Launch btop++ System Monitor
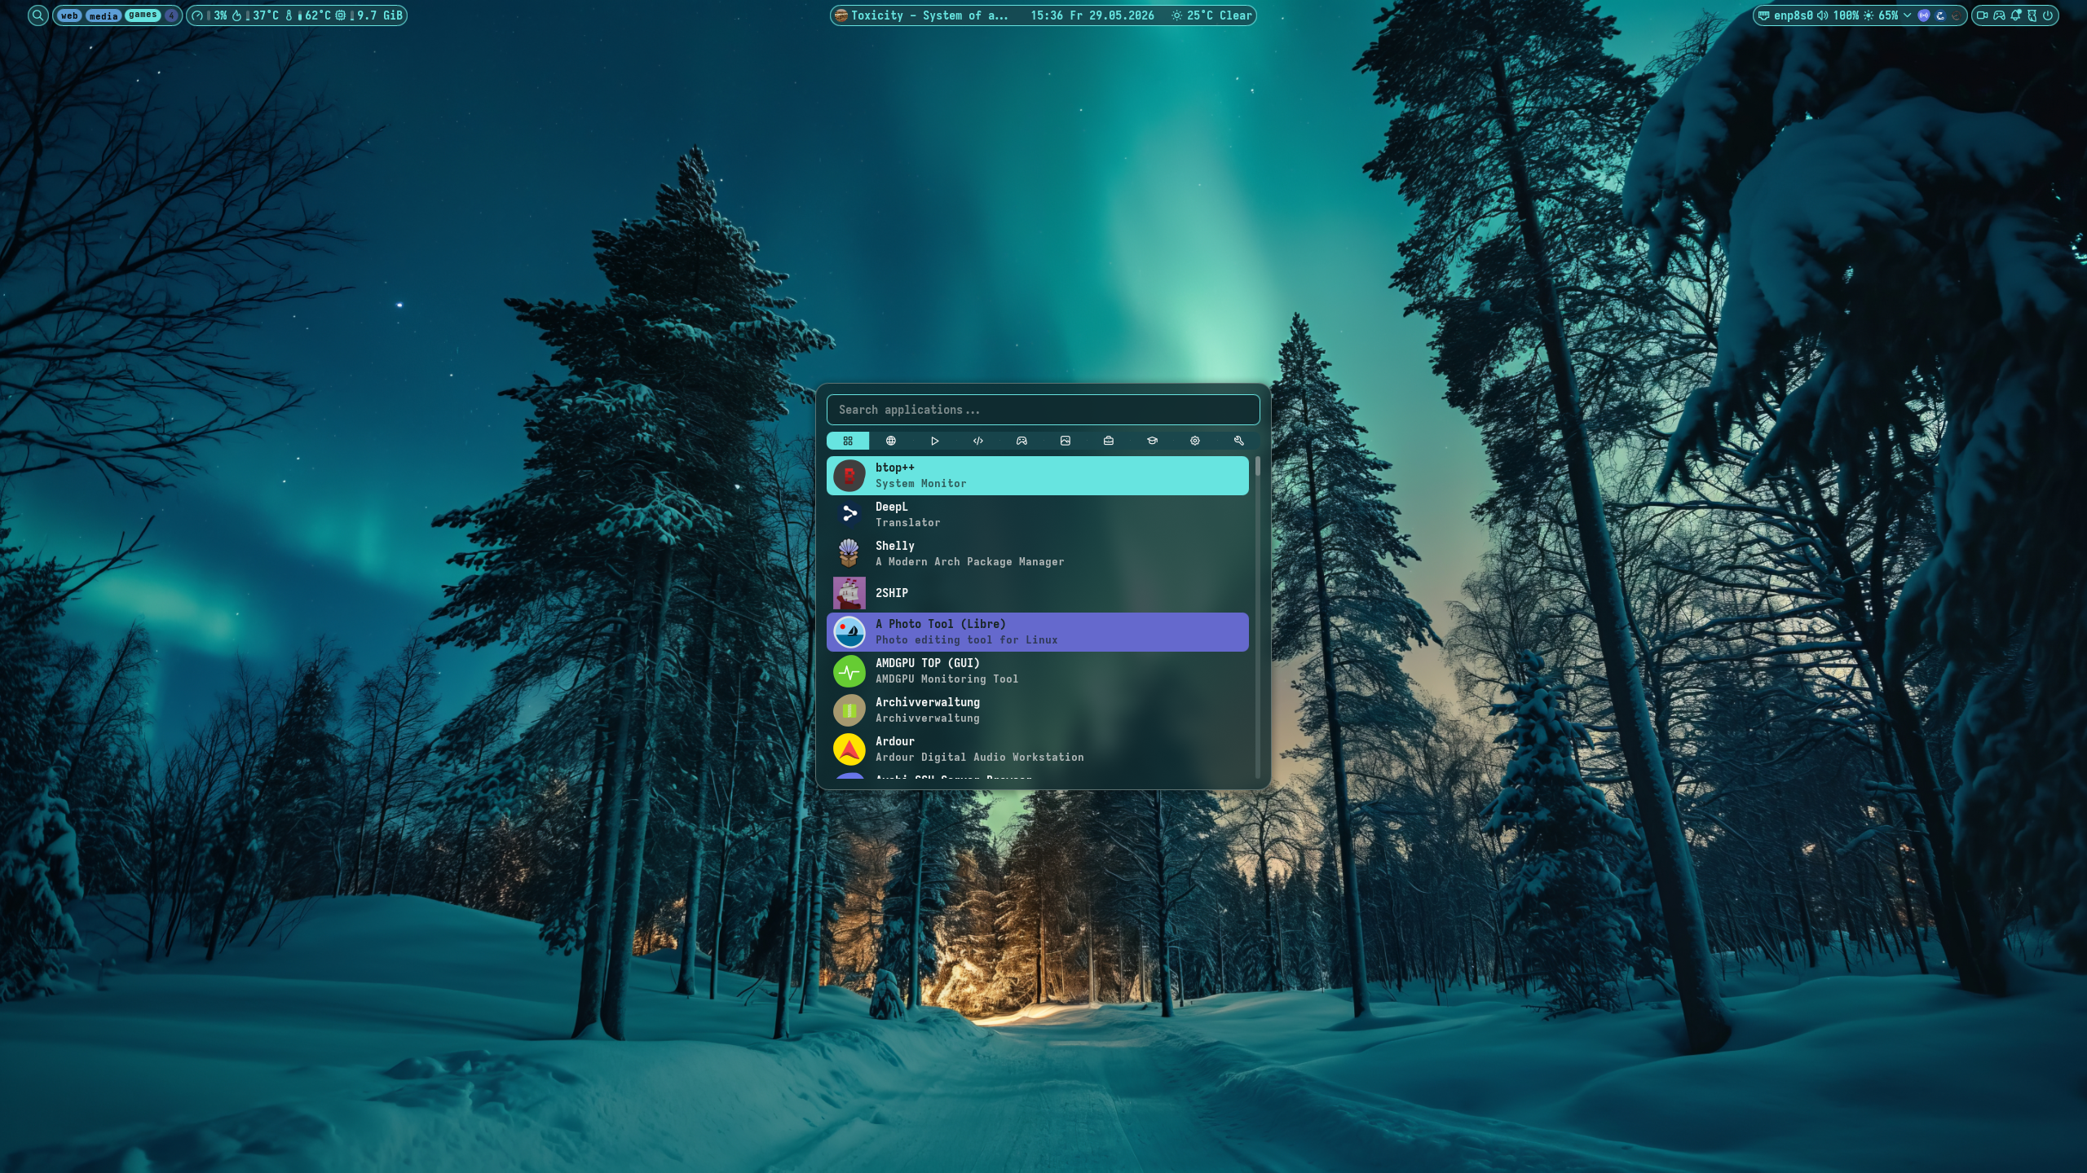Screen dimensions: 2087x1173 [x=1038, y=476]
